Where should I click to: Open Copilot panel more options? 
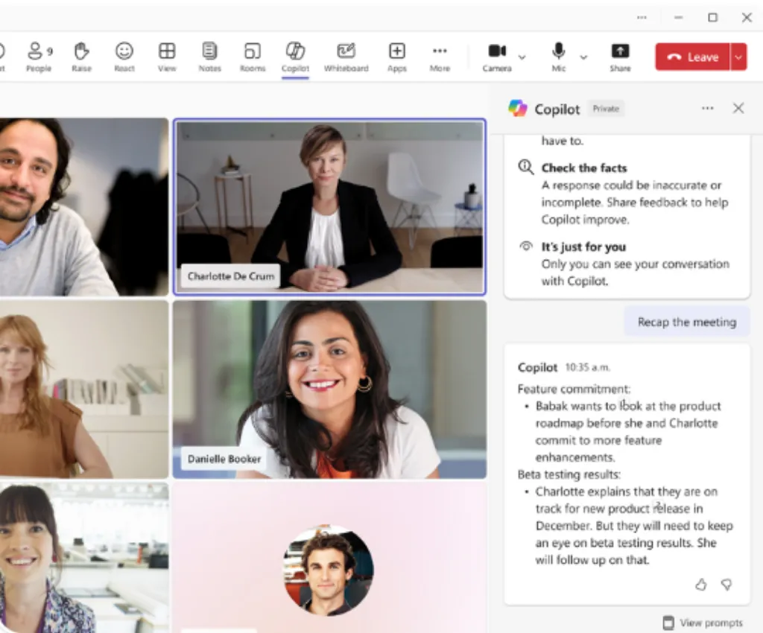[708, 109]
